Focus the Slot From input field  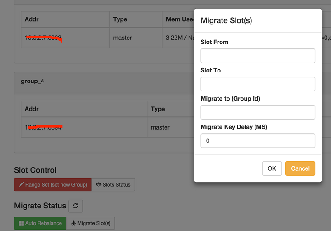pos(258,56)
